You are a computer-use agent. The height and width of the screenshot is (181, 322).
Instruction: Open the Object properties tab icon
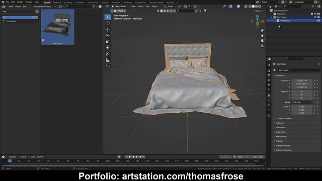coord(269,96)
